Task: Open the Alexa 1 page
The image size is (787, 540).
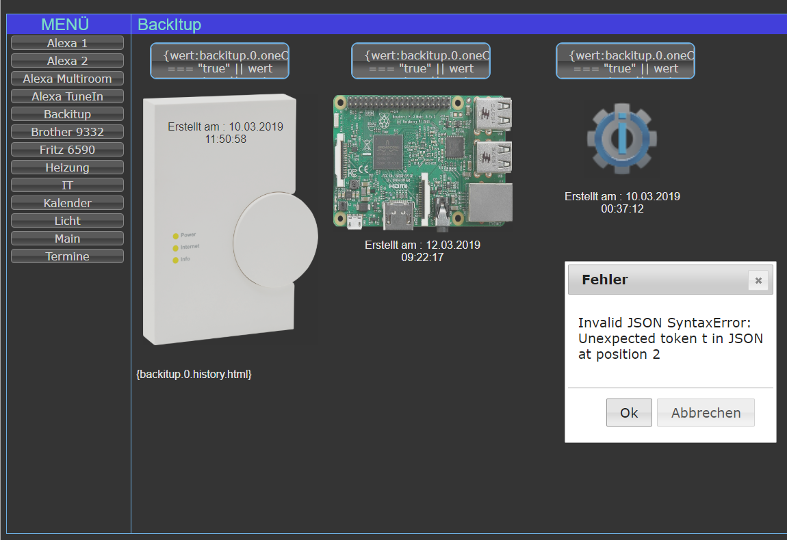Action: (x=66, y=42)
